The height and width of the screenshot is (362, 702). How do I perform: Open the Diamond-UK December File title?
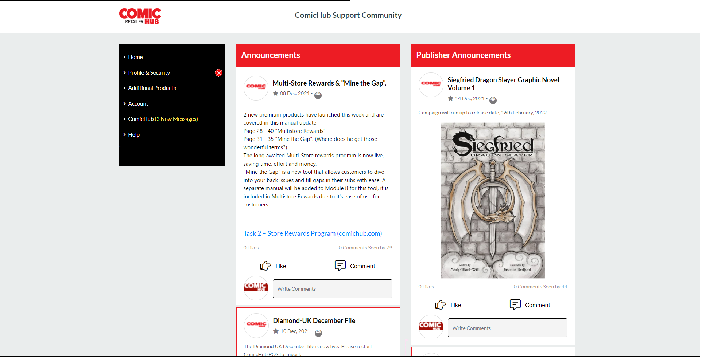pos(314,321)
